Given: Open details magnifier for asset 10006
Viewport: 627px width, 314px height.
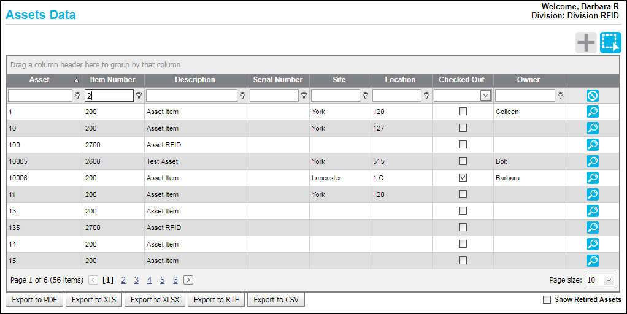Looking at the screenshot, I should coord(592,178).
